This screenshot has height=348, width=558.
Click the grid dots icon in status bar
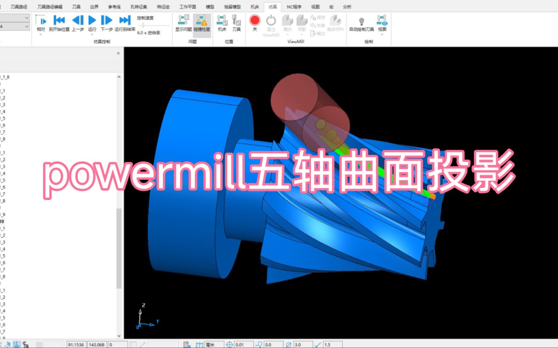point(39,345)
